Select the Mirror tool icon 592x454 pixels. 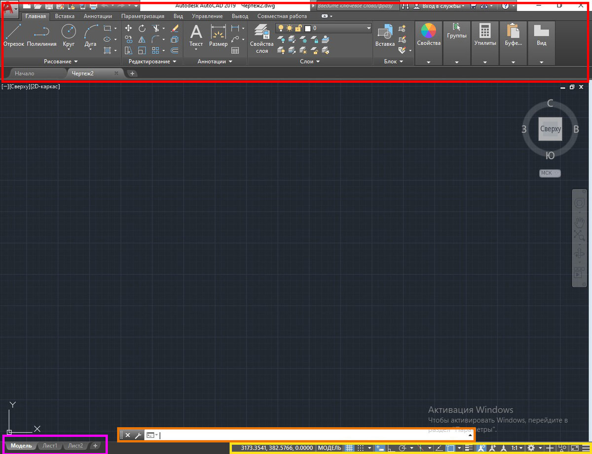point(142,39)
